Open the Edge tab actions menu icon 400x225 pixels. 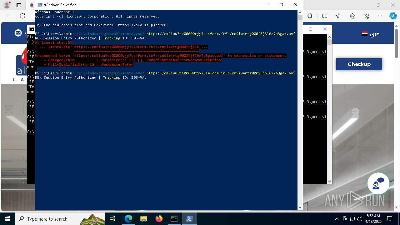pos(19,5)
